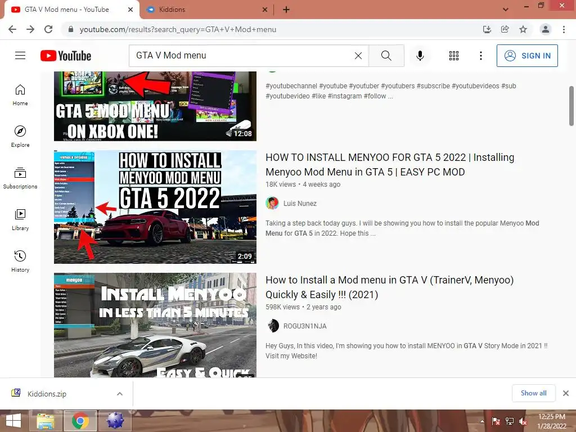The image size is (576, 432).
Task: Open the Kiddions.zip downloaded file
Action: coord(46,394)
